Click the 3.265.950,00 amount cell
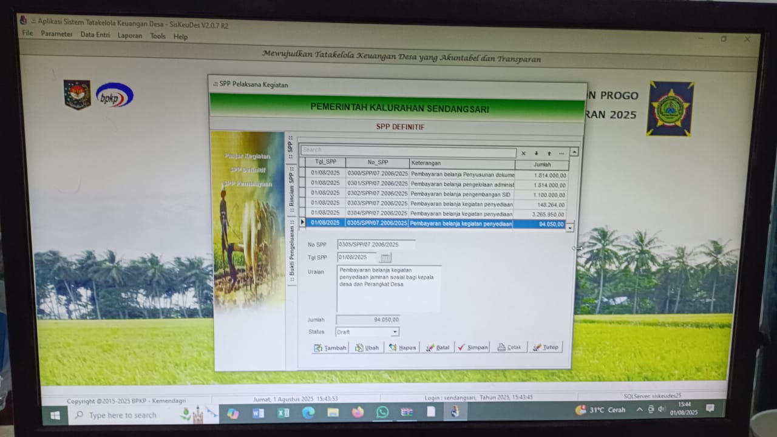The width and height of the screenshot is (777, 437). coord(541,214)
